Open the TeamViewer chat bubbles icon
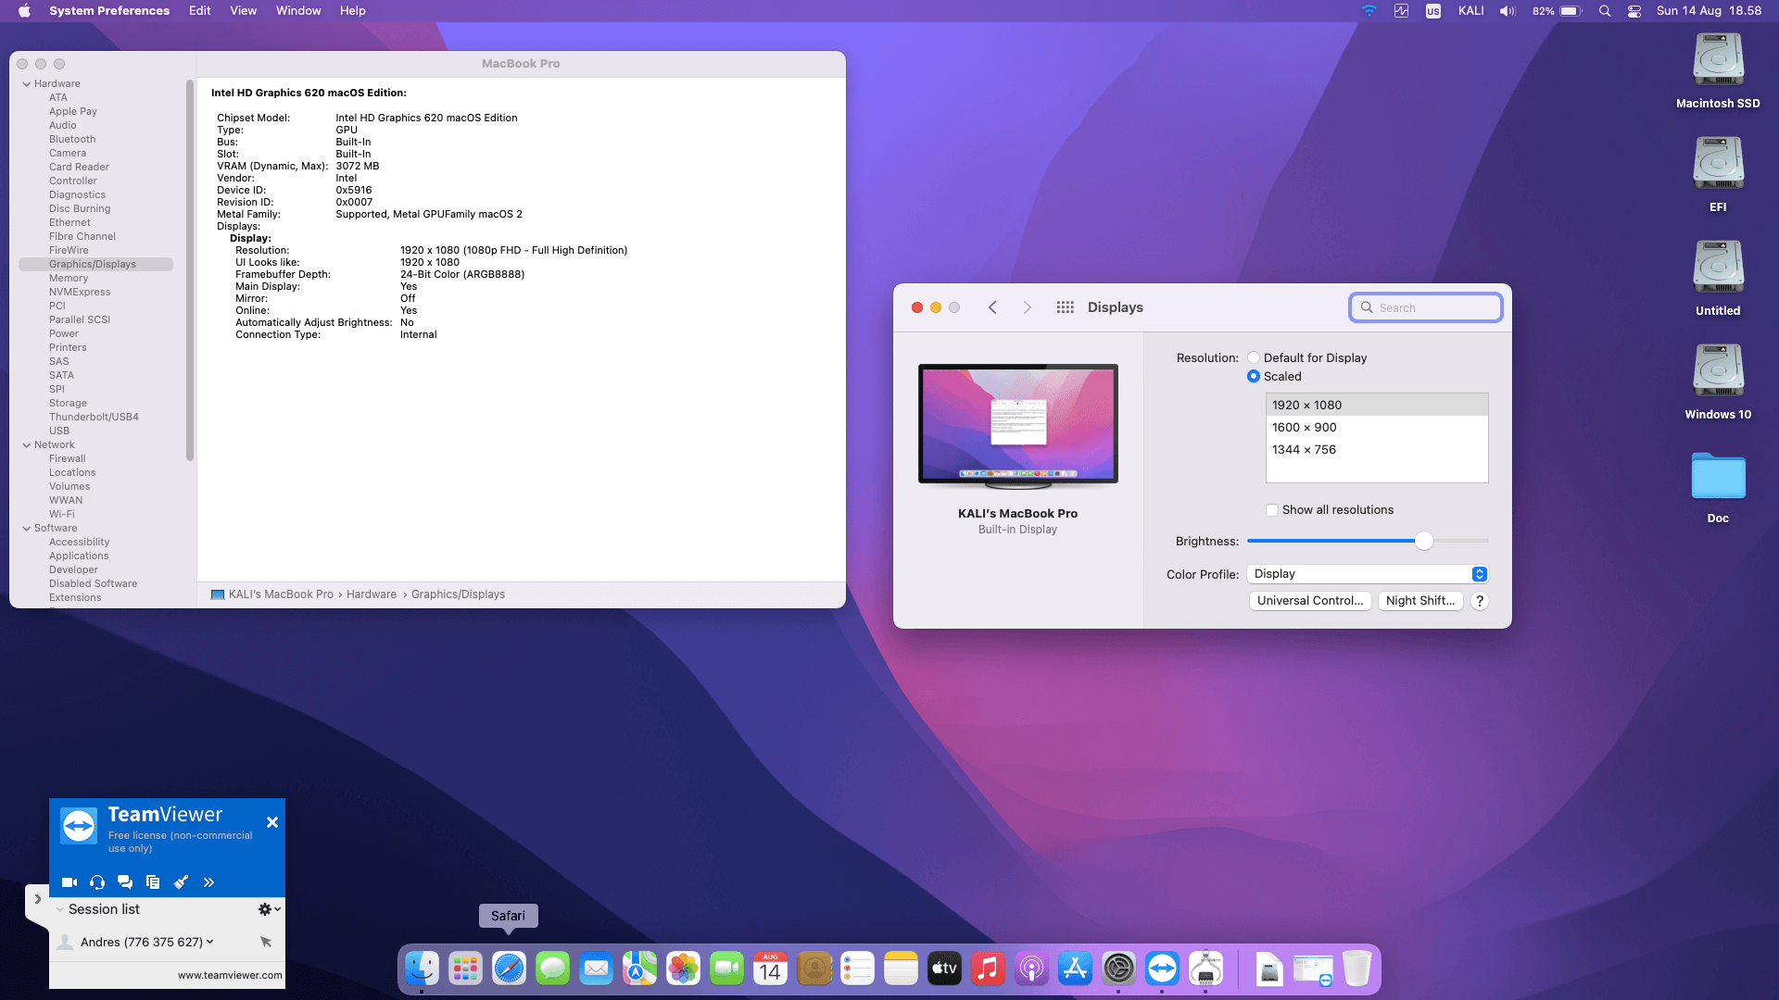The height and width of the screenshot is (1000, 1779). pyautogui.click(x=125, y=882)
